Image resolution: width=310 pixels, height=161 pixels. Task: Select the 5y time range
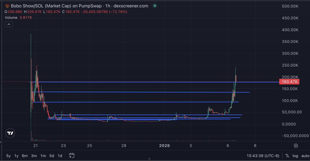[x=8, y=156]
